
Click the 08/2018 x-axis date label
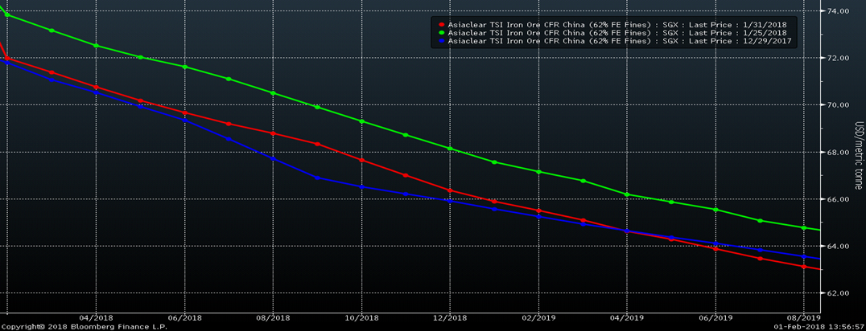coord(272,318)
